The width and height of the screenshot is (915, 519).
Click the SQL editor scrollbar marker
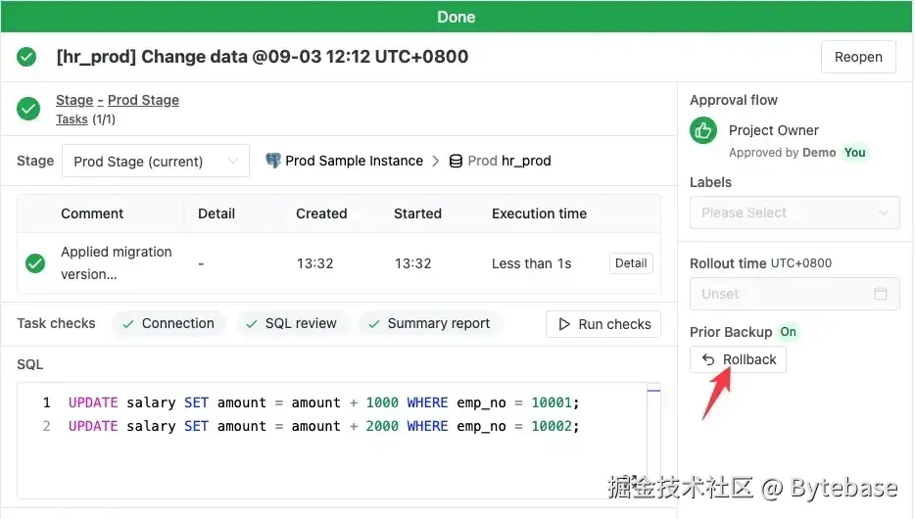coord(653,390)
